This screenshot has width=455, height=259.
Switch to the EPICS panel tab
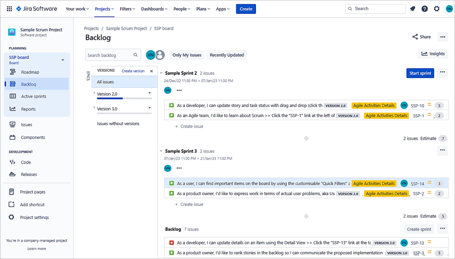87,75
